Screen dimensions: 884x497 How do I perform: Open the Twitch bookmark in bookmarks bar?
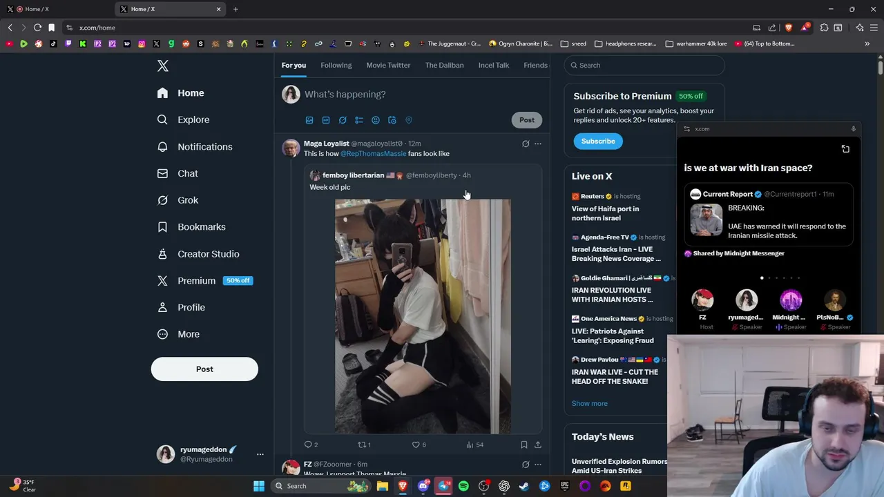point(68,43)
